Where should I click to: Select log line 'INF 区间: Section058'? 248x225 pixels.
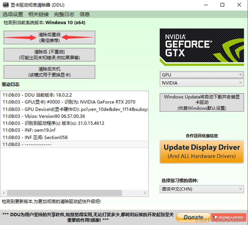74,137
